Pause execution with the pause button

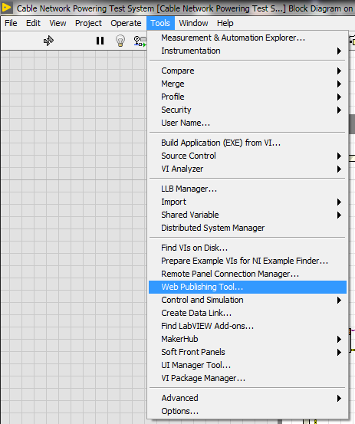pyautogui.click(x=100, y=41)
